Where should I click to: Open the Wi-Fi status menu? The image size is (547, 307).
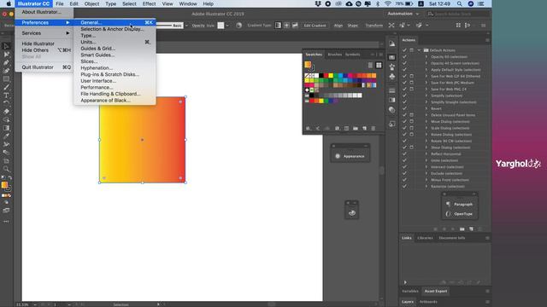click(387, 3)
